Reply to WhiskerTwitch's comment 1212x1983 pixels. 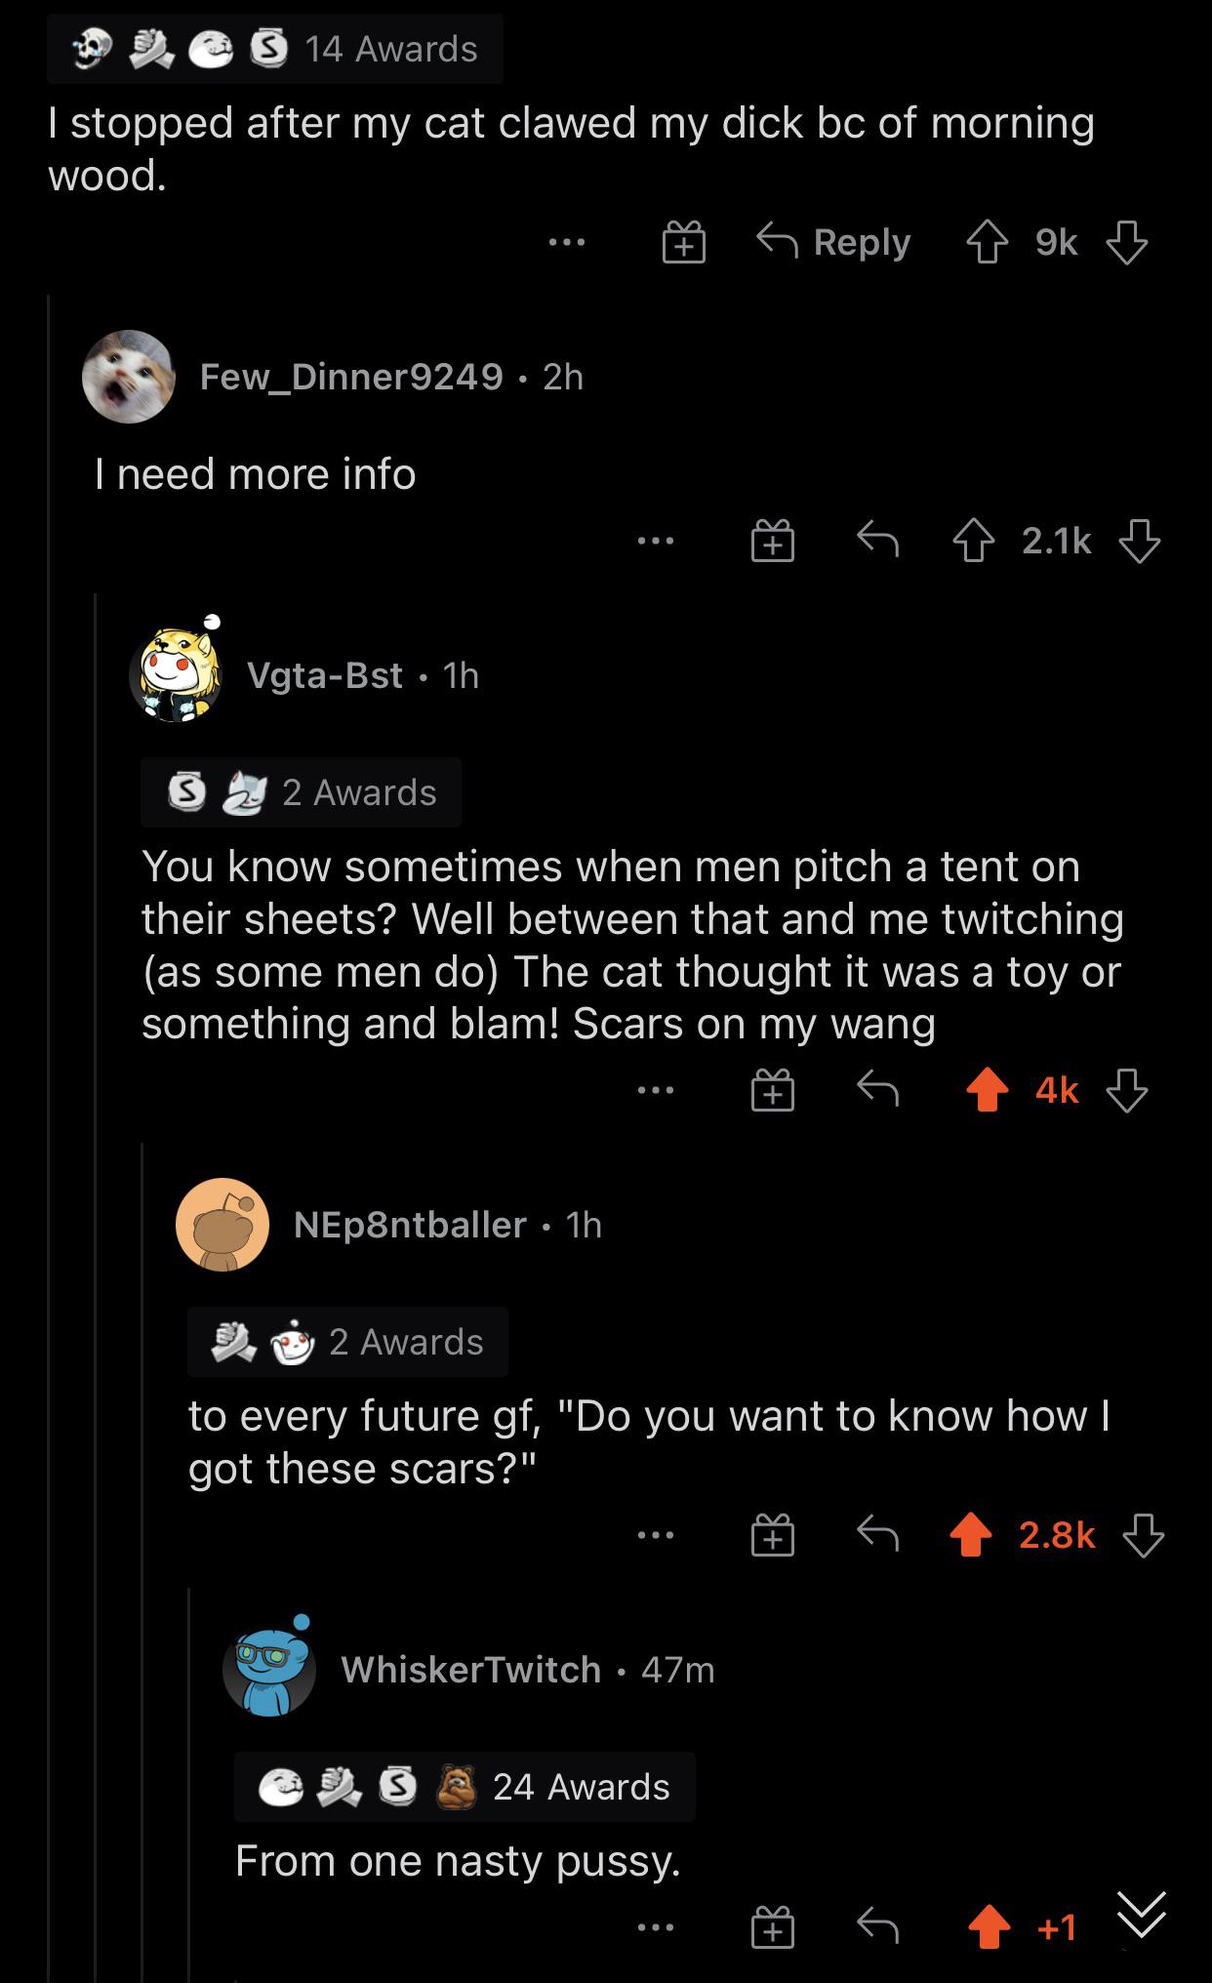pyautogui.click(x=876, y=1925)
